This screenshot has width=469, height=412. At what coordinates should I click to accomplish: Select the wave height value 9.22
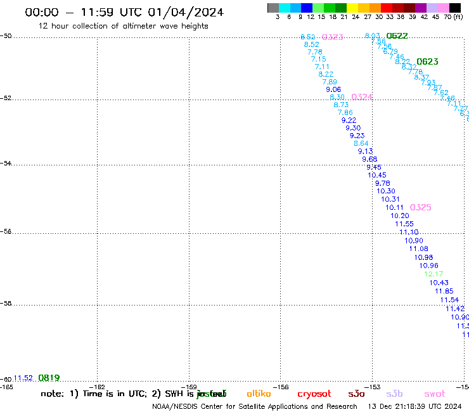(349, 120)
